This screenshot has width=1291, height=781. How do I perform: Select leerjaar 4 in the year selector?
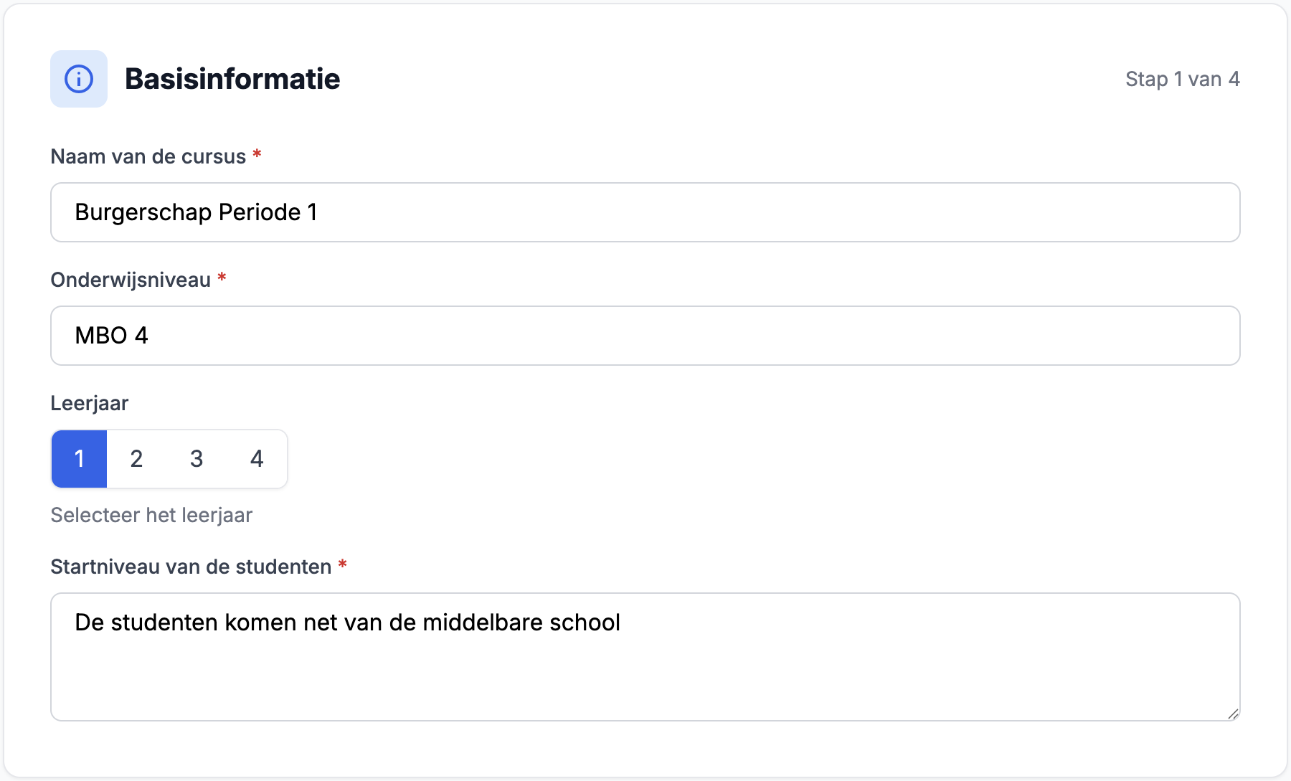coord(257,459)
